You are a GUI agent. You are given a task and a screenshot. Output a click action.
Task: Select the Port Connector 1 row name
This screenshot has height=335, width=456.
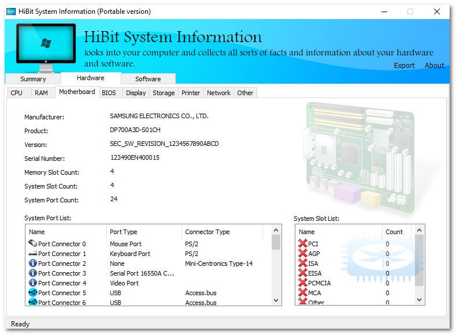click(62, 254)
